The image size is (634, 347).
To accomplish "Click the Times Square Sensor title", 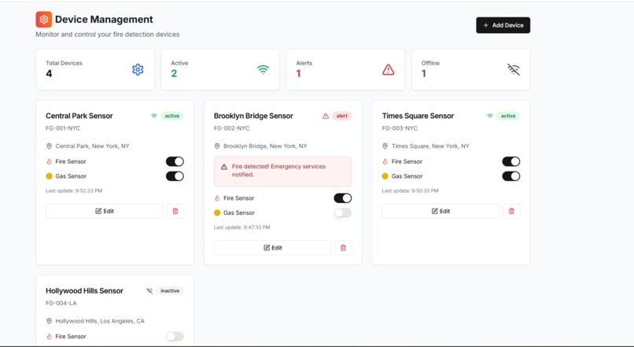I will pos(418,116).
